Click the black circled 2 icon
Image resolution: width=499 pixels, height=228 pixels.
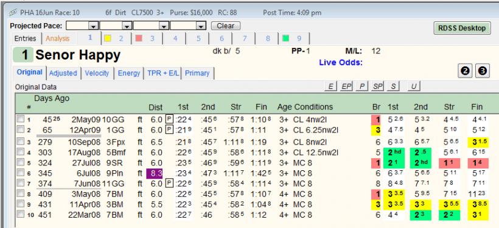(x=466, y=71)
